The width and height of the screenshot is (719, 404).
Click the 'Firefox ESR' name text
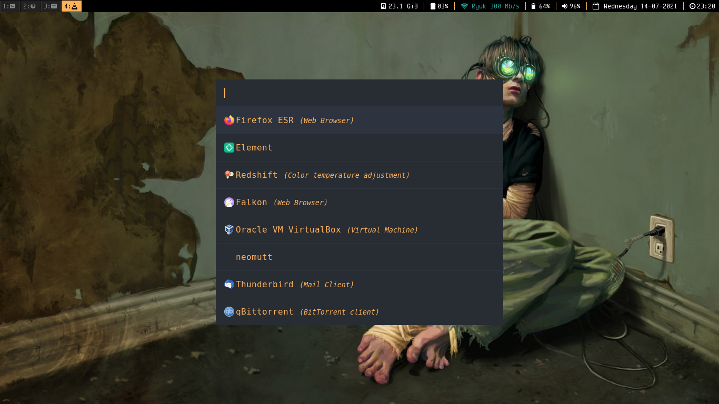pos(265,120)
